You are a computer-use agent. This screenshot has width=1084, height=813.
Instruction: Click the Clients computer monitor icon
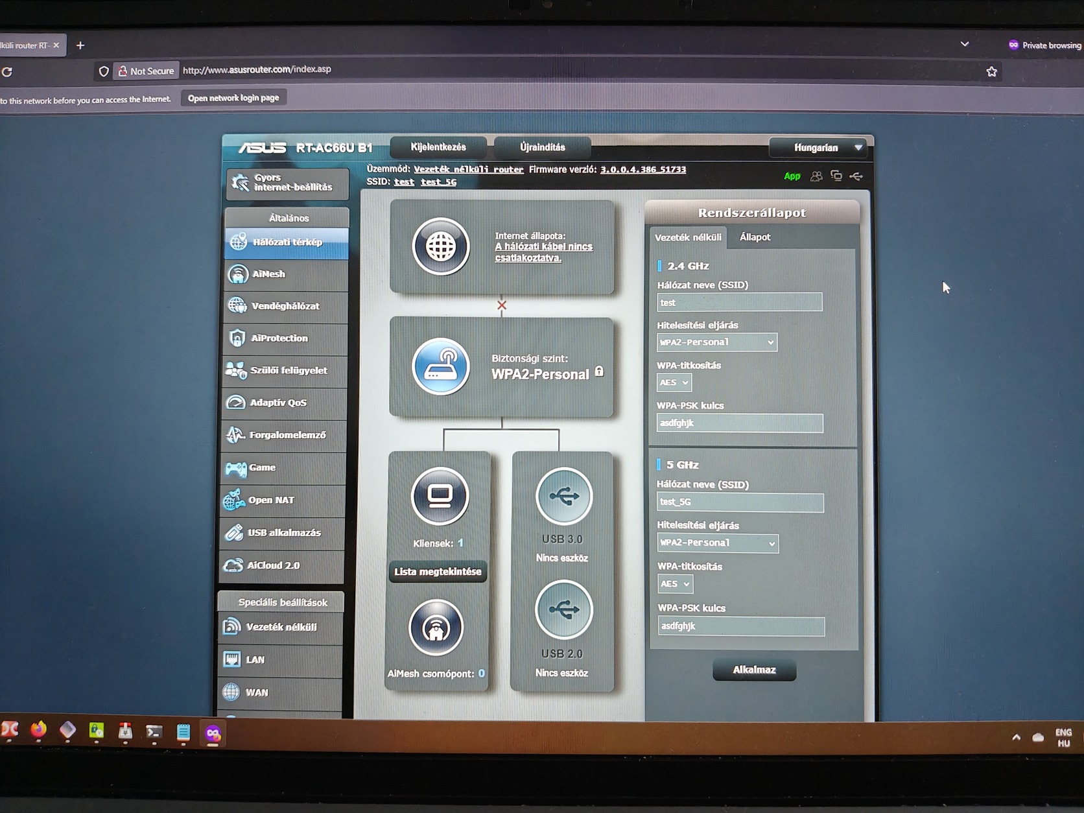tap(440, 496)
